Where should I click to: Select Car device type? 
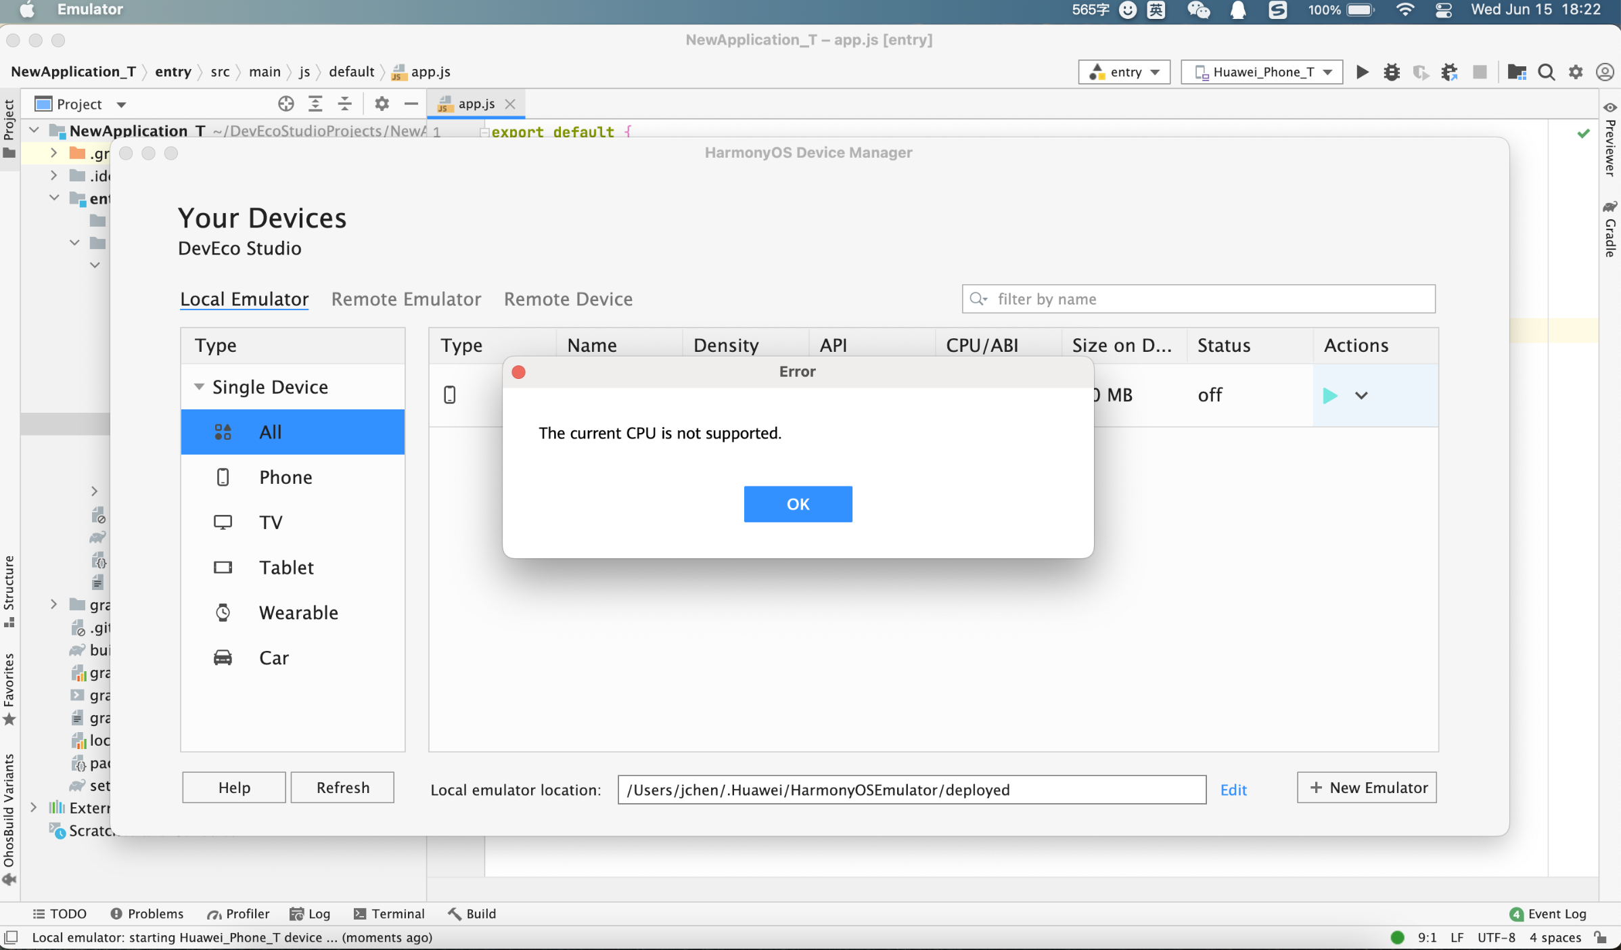pyautogui.click(x=293, y=658)
